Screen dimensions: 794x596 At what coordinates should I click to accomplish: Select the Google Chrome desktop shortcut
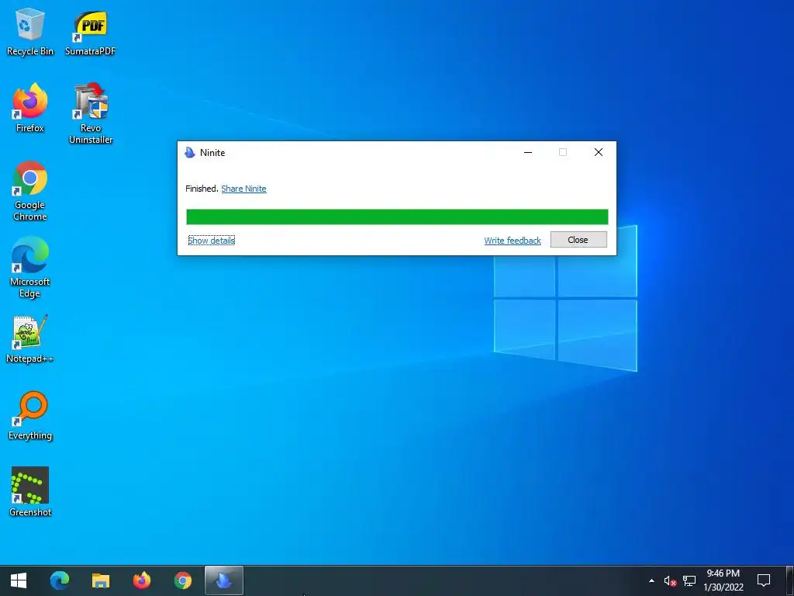tap(30, 191)
